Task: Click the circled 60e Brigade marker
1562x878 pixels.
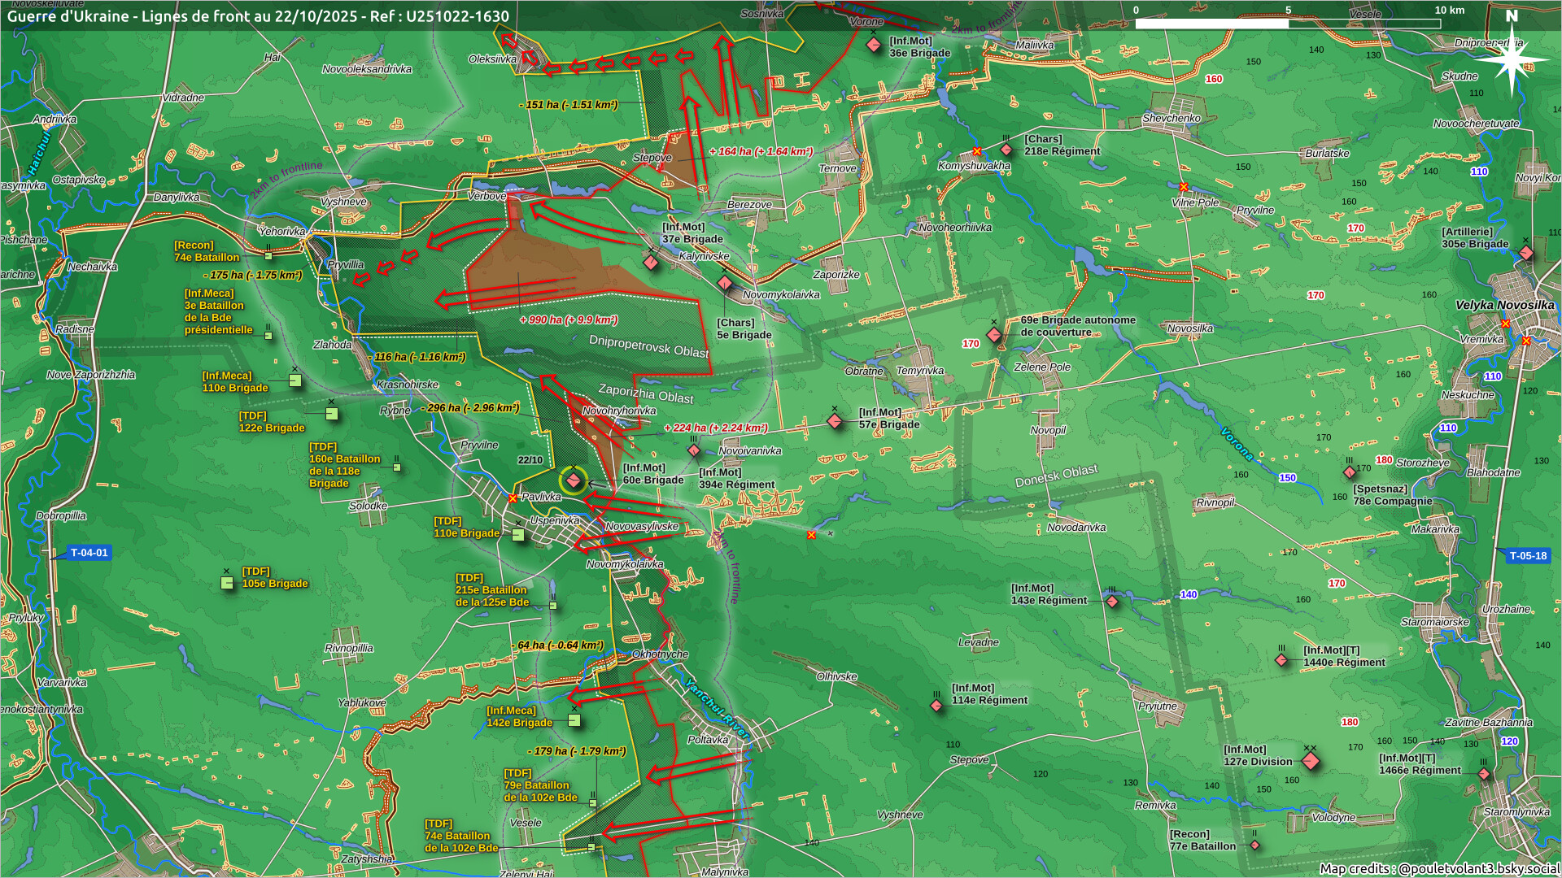Action: click(x=574, y=480)
